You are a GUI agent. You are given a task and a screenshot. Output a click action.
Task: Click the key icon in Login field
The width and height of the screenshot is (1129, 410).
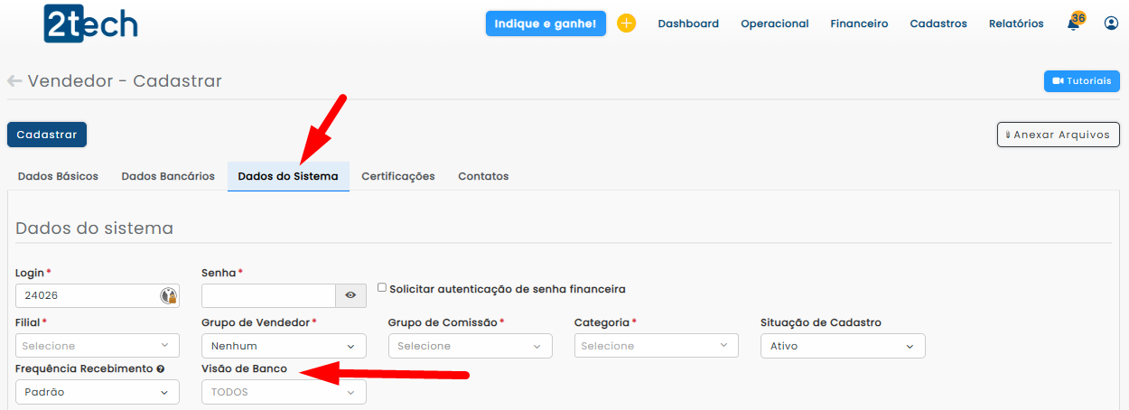(x=168, y=295)
